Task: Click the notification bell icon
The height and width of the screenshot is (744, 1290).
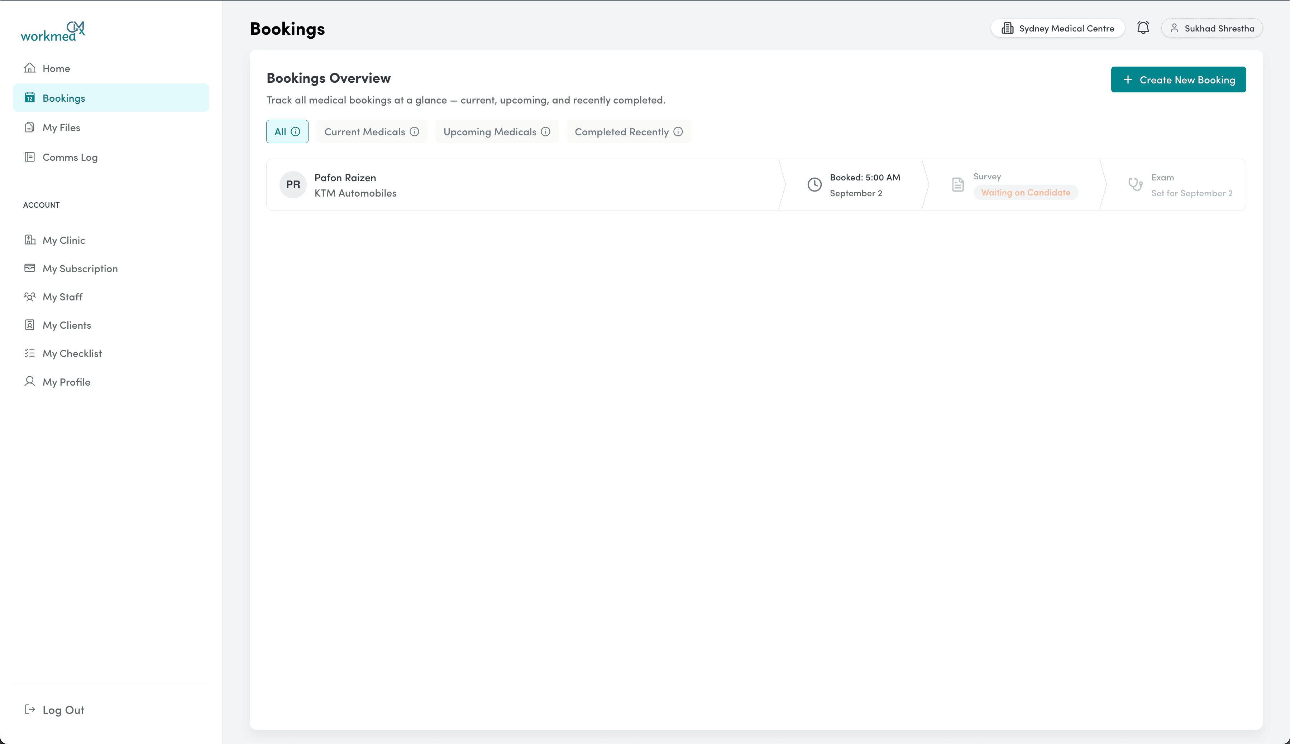Action: tap(1143, 28)
